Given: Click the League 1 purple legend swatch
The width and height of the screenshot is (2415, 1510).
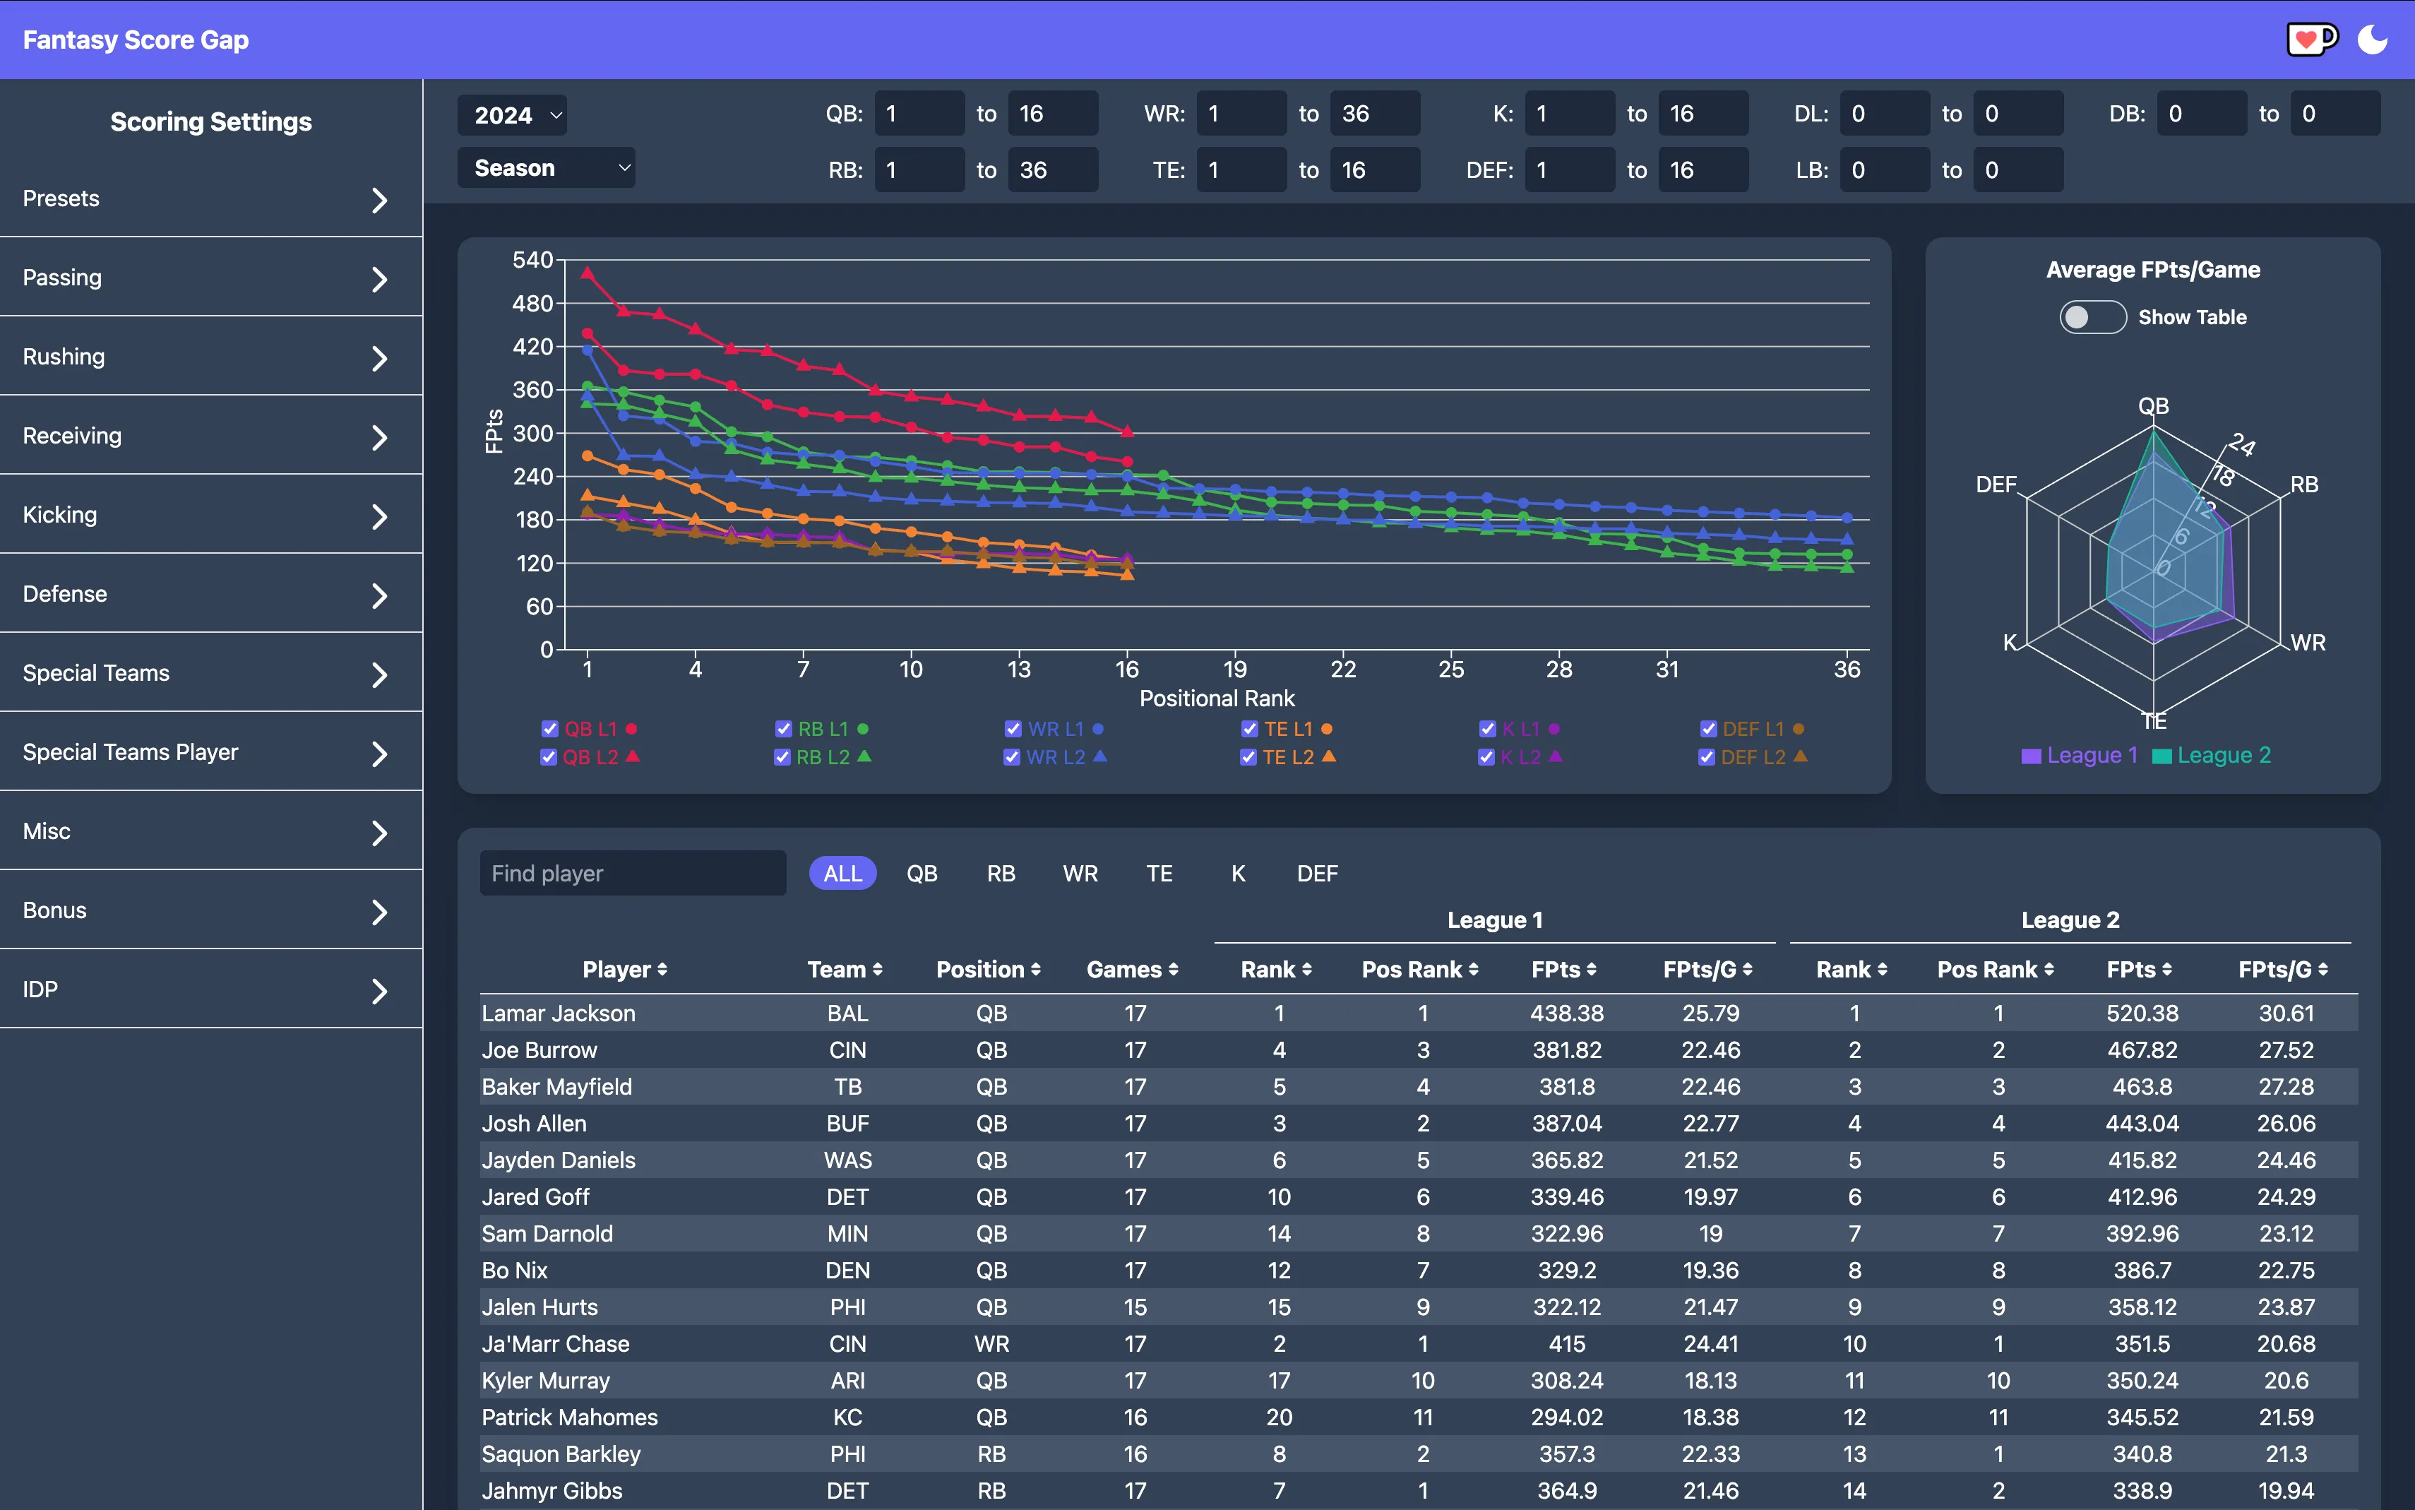Looking at the screenshot, I should [2031, 755].
